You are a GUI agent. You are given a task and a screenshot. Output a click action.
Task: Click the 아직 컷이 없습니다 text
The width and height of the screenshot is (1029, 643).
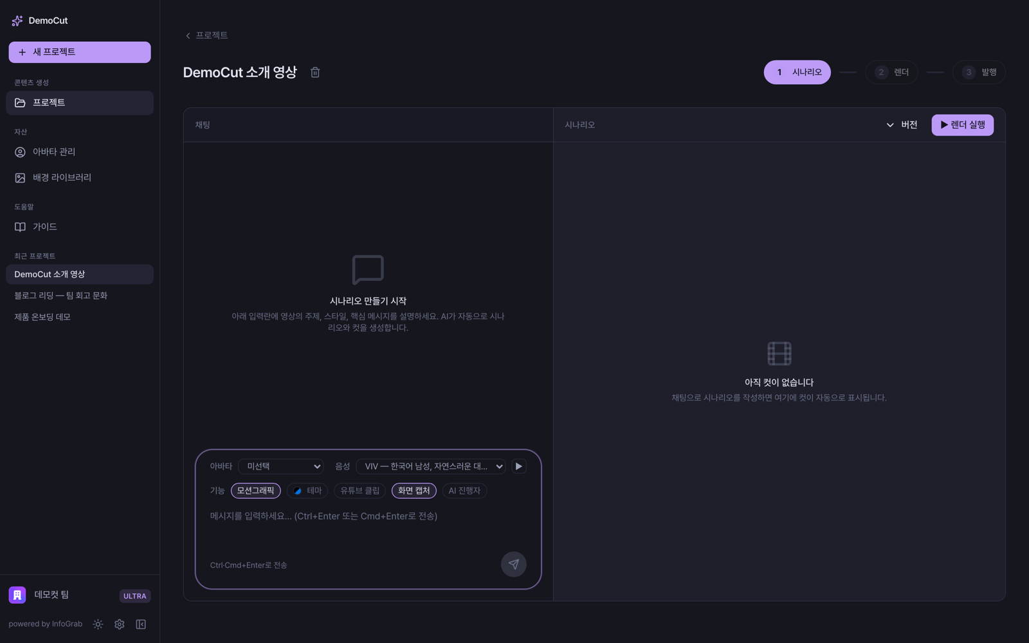tap(779, 383)
